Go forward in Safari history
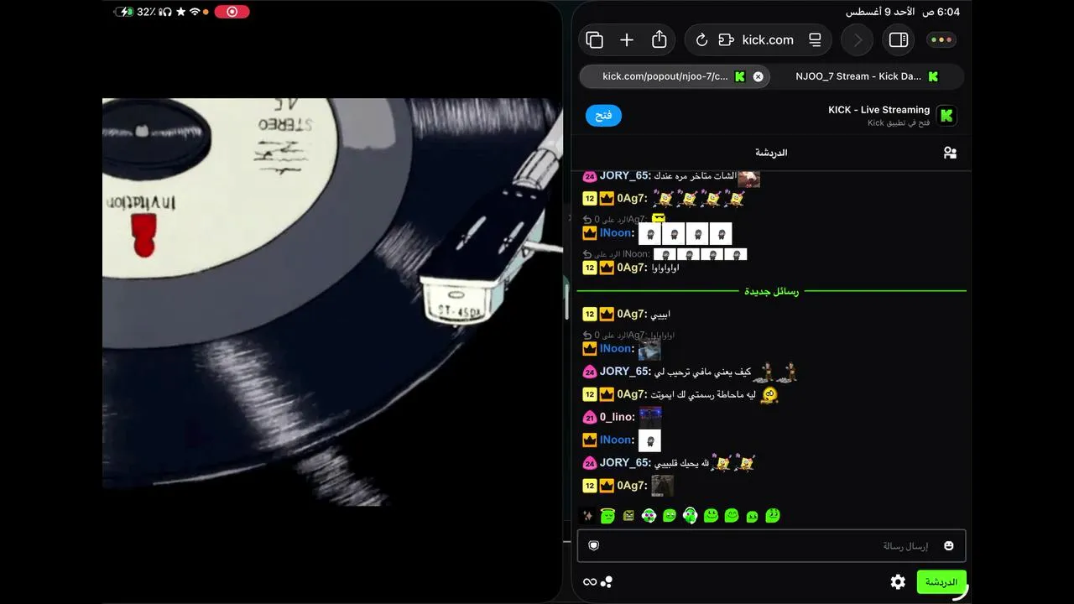This screenshot has height=604, width=1074. (x=858, y=39)
